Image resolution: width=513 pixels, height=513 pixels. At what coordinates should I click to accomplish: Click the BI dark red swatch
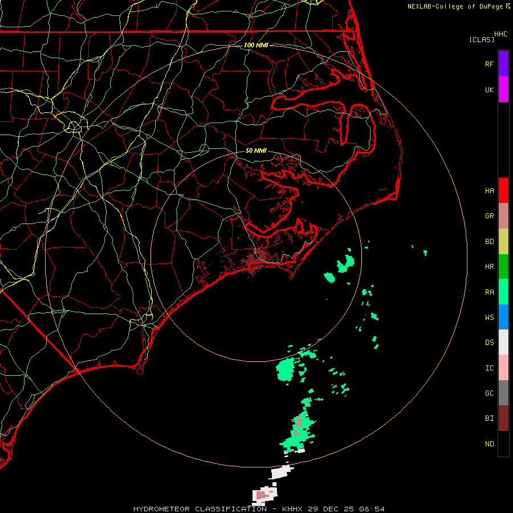coord(503,418)
